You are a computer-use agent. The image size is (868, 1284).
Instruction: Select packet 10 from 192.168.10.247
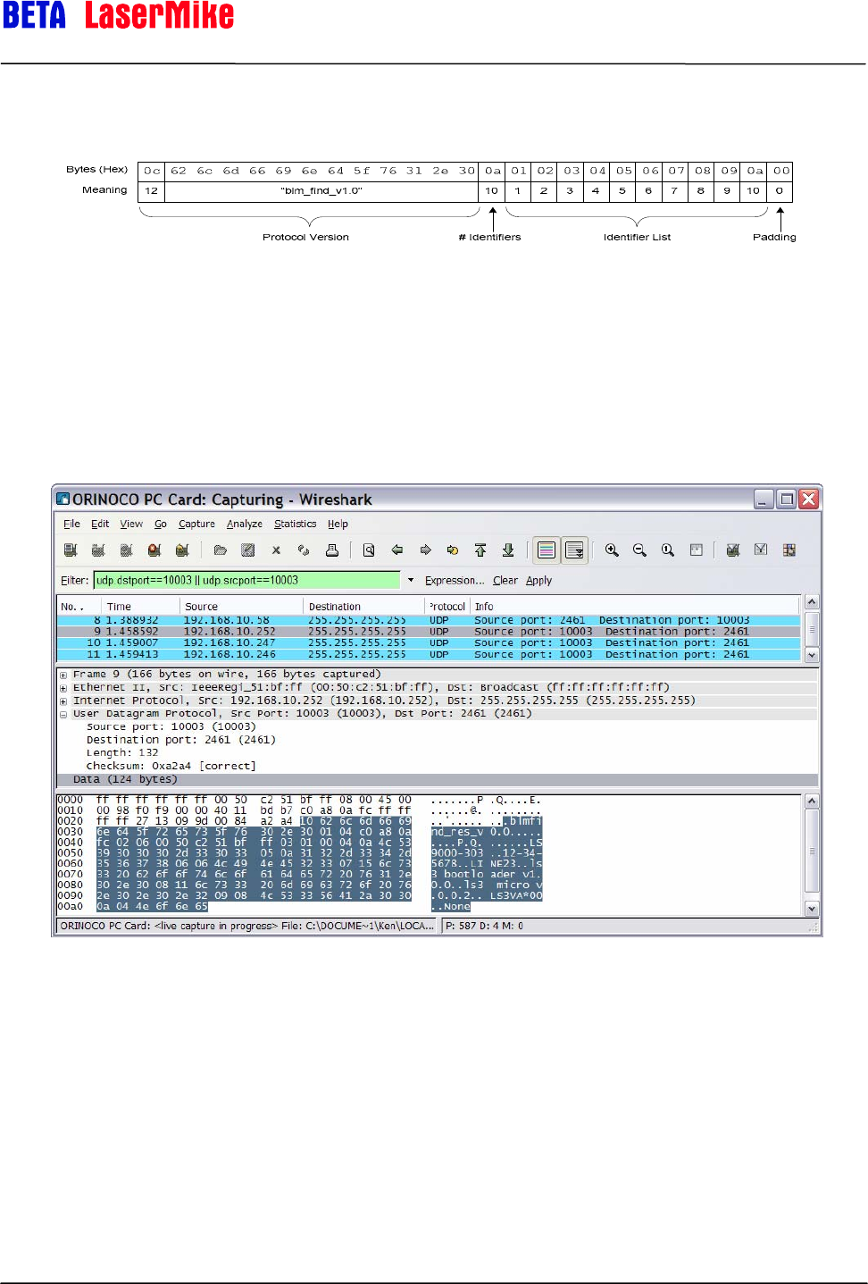[x=429, y=643]
